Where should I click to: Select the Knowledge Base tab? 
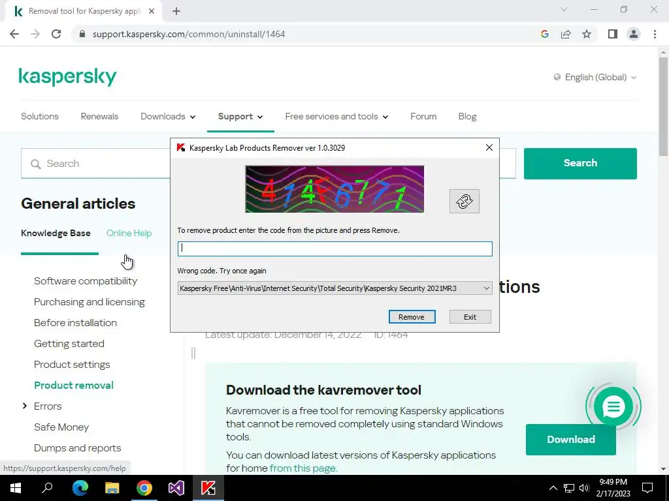click(x=56, y=233)
